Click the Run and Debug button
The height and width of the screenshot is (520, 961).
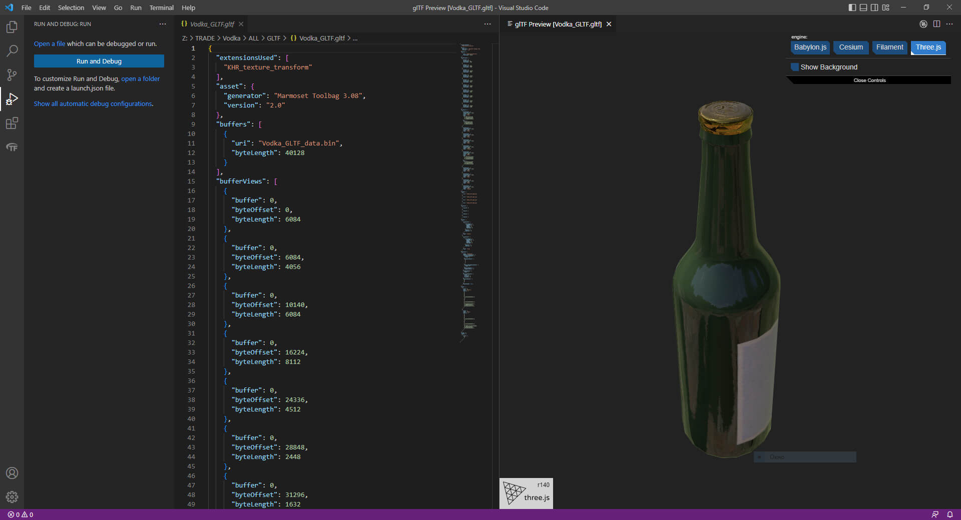click(x=99, y=61)
